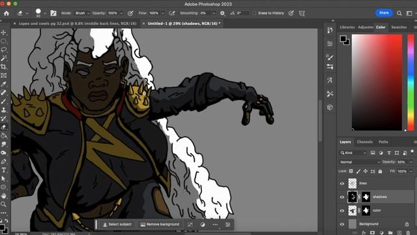Switch to the Paths tab
417x235 pixels.
[x=383, y=142]
